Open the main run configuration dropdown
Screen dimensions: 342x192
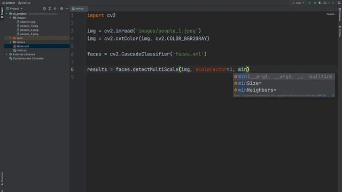298,3
